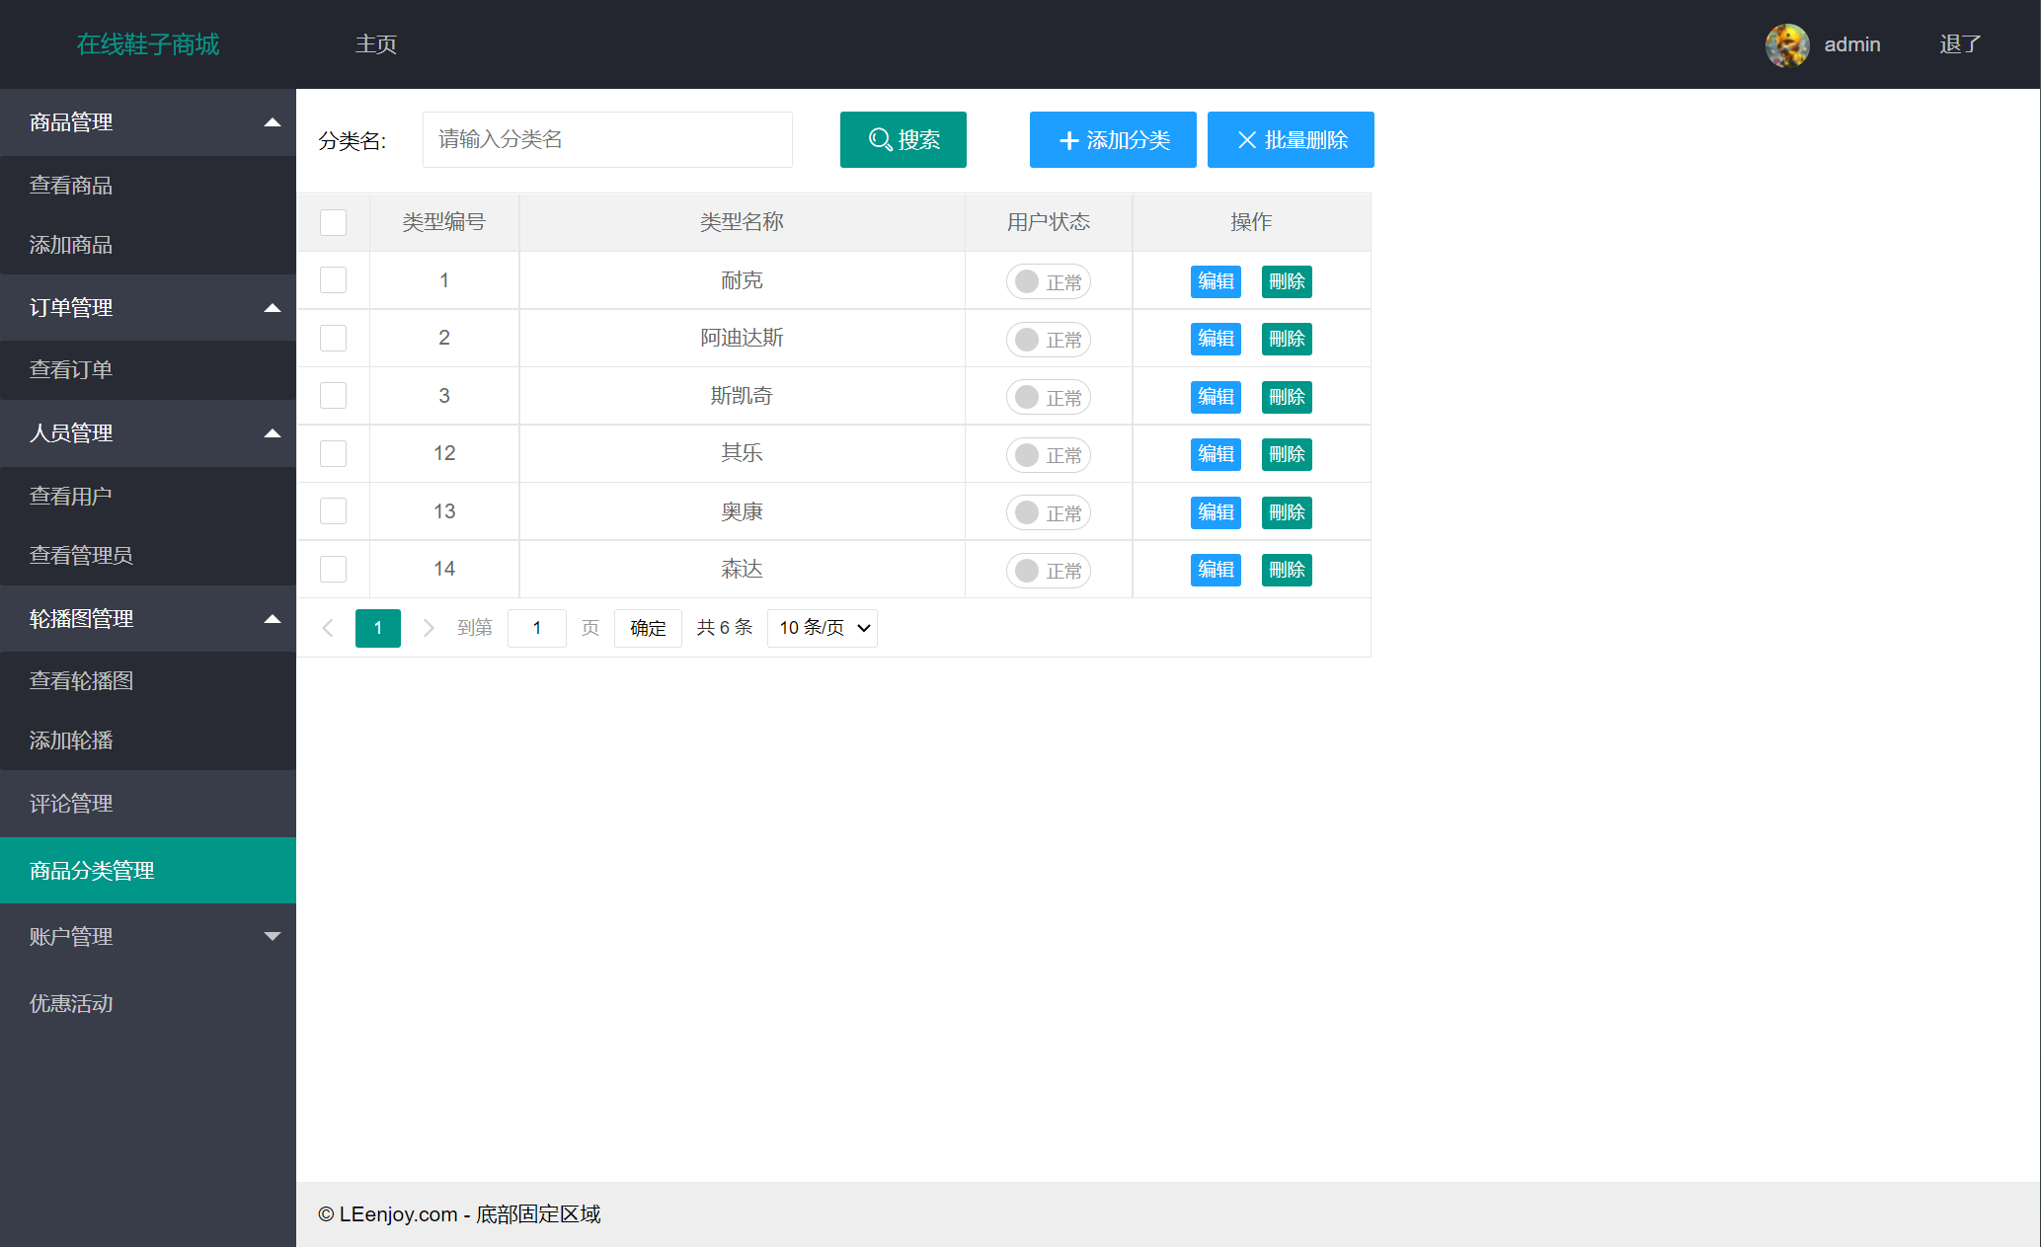Click the 确定 pagination confirm button
The image size is (2041, 1247).
coord(648,627)
